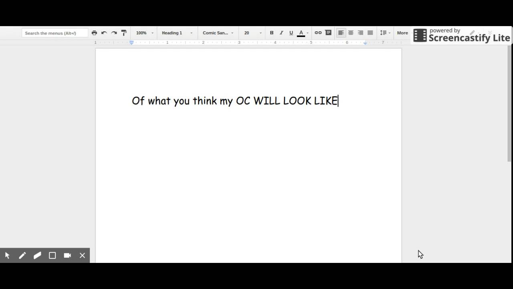Click the word "think" in the heading
Viewport: 513px width, 289px height.
coord(204,101)
